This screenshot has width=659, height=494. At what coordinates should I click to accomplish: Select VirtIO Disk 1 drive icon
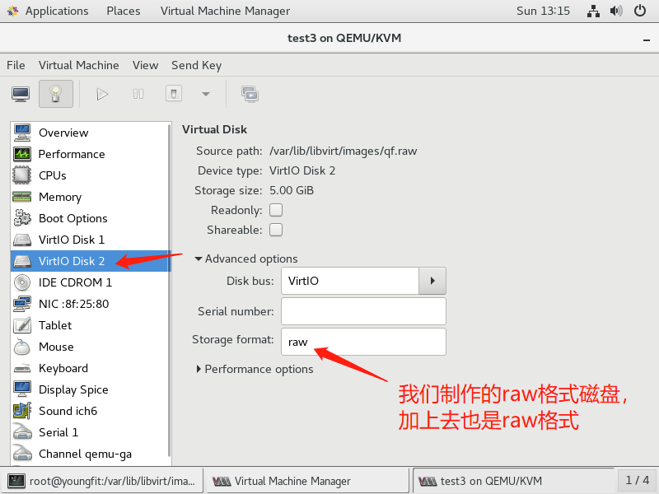pos(22,240)
